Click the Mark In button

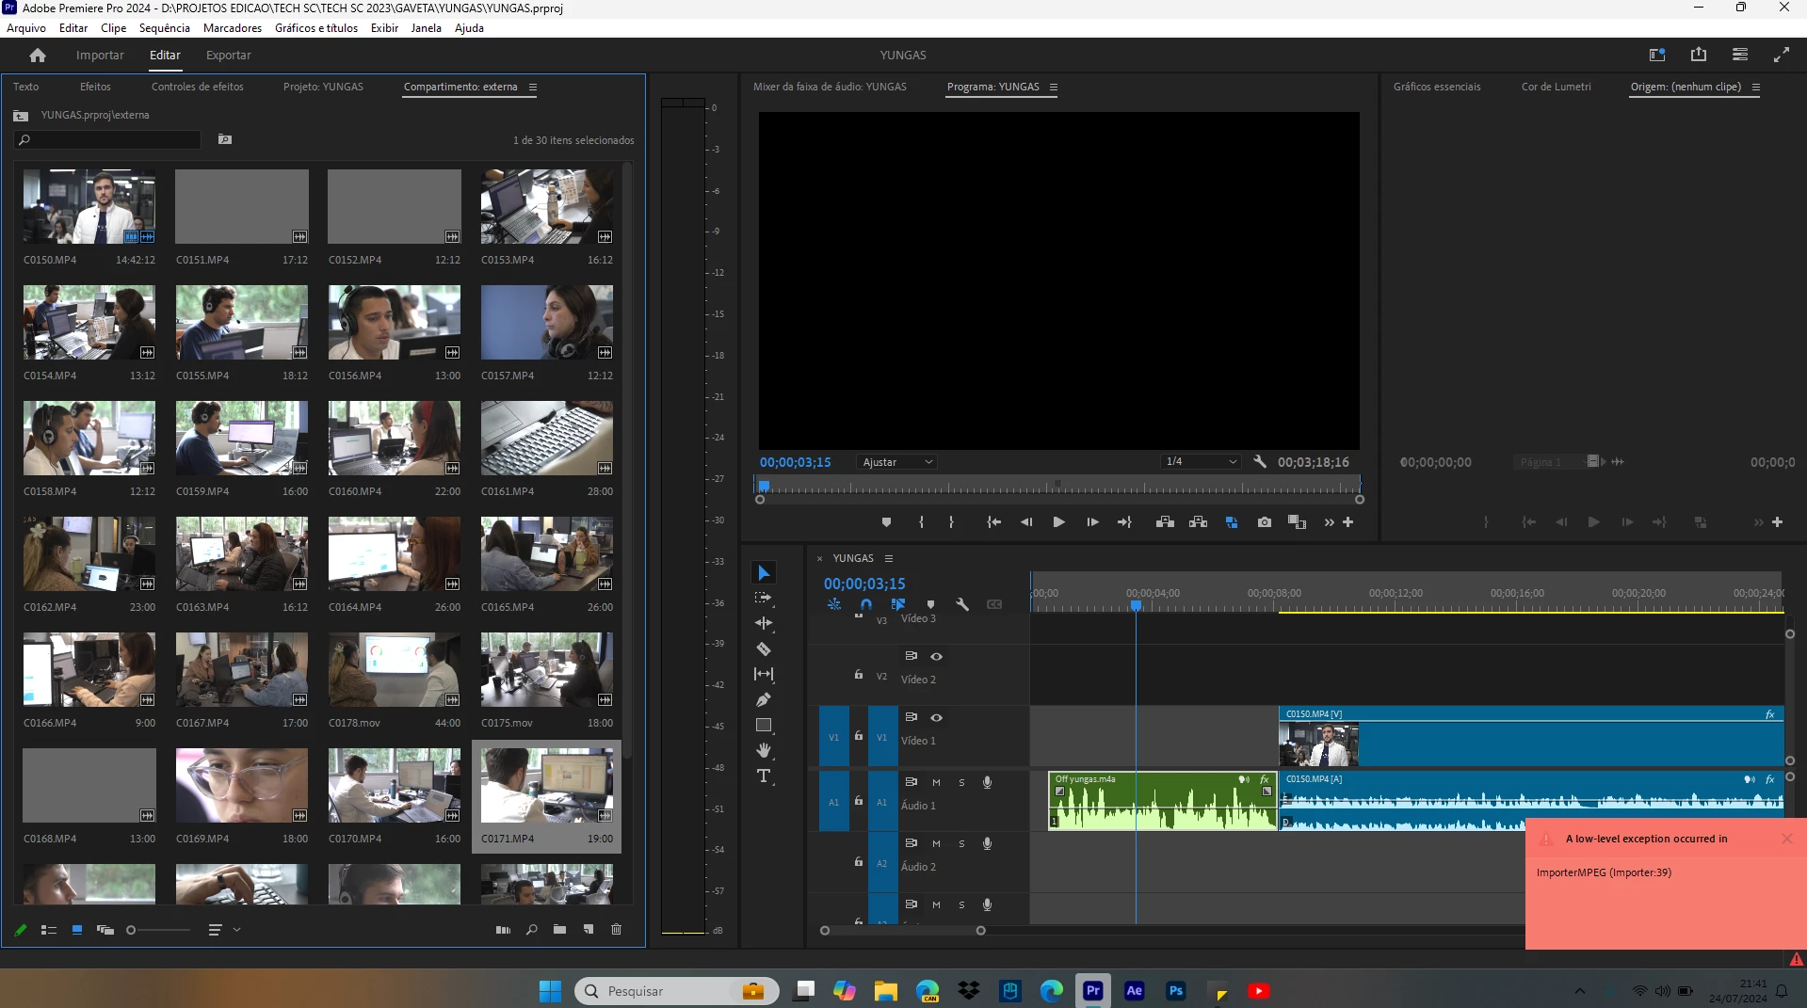tap(921, 522)
